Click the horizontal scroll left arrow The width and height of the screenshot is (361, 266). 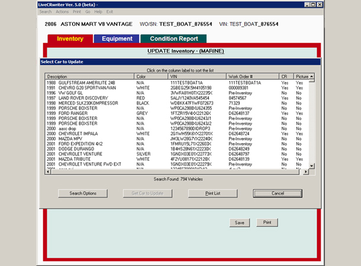pos(48,172)
